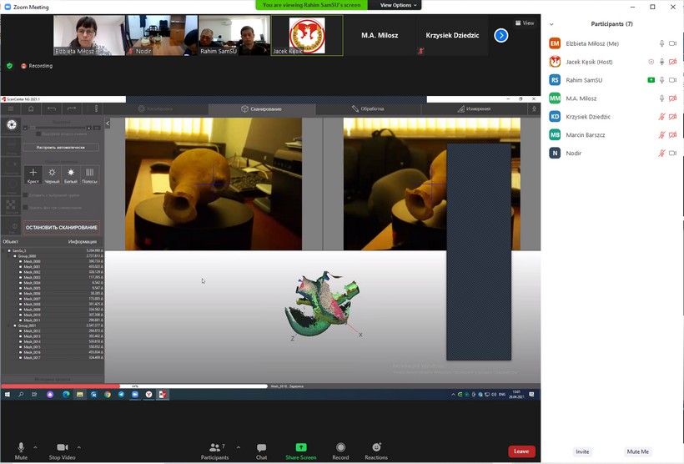
Task: Click the red Leave button
Action: point(521,451)
